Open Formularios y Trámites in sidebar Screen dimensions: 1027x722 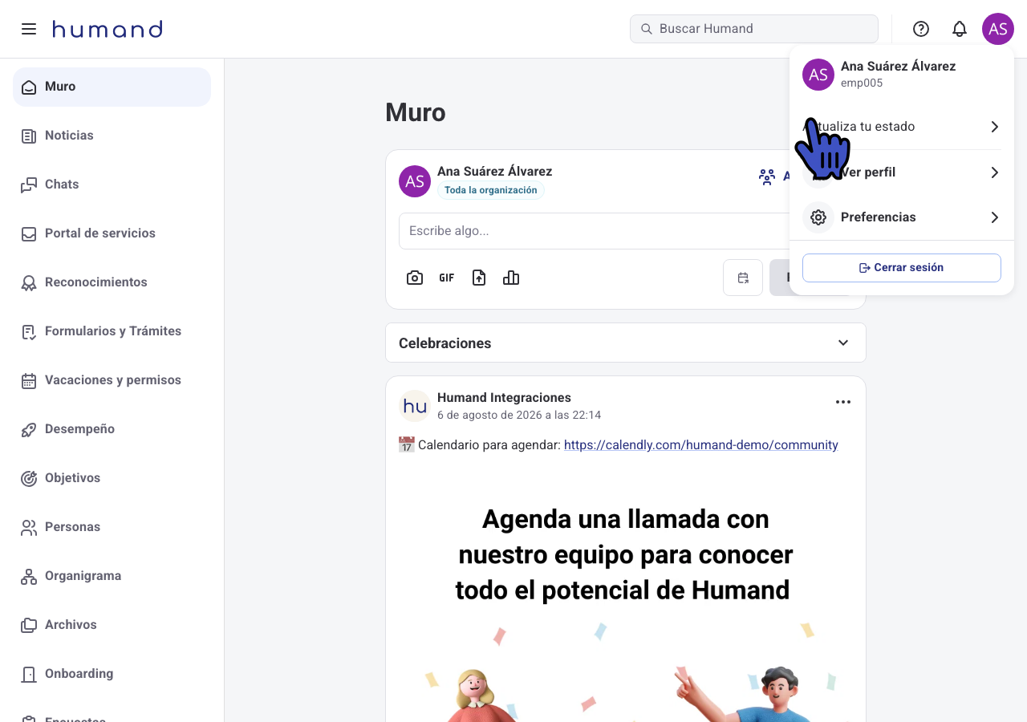[x=112, y=331]
